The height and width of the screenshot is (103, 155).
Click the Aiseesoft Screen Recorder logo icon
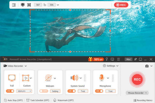[x=5, y=59]
